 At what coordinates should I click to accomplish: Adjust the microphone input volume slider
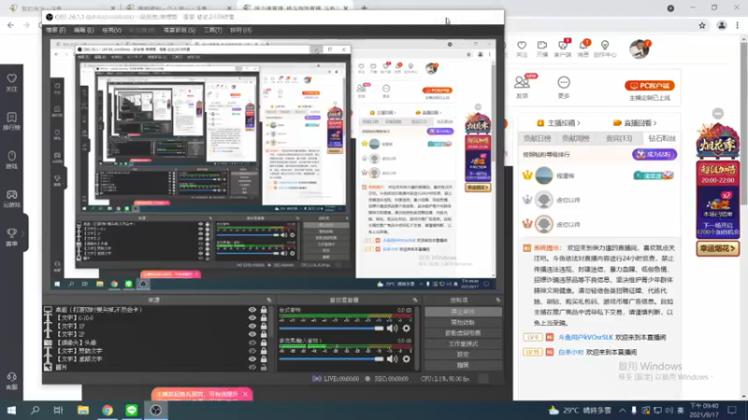(332, 359)
